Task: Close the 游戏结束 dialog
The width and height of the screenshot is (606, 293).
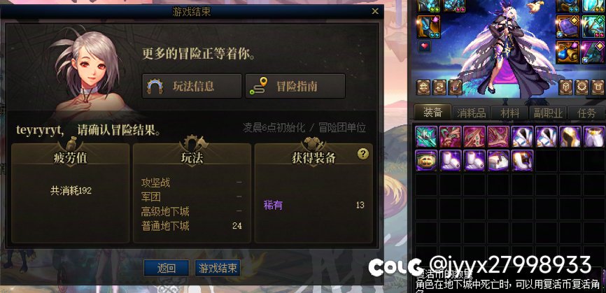Action: 375,12
